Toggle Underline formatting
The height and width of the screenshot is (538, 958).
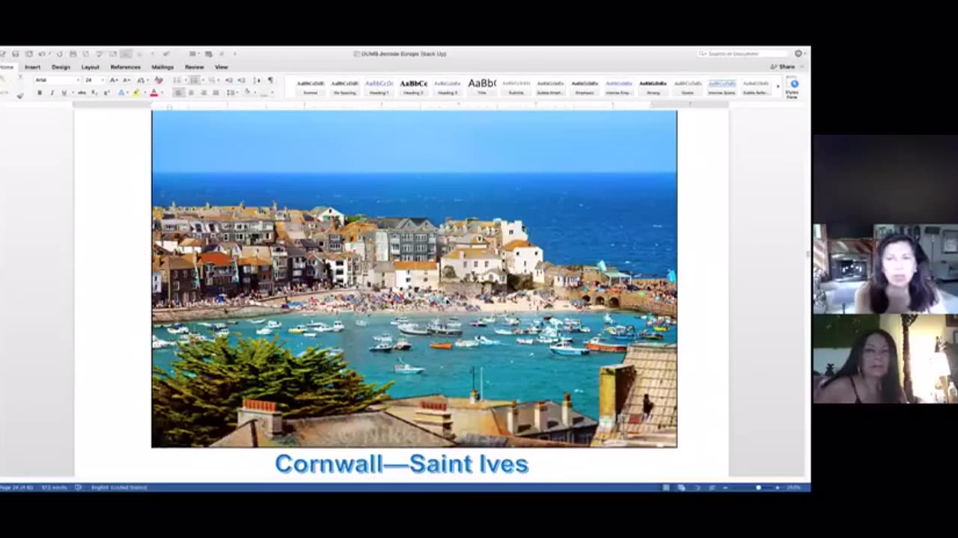(64, 93)
